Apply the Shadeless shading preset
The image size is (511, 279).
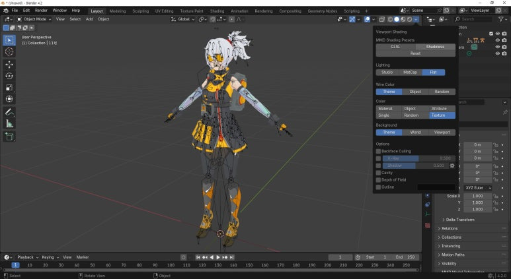[x=436, y=47]
